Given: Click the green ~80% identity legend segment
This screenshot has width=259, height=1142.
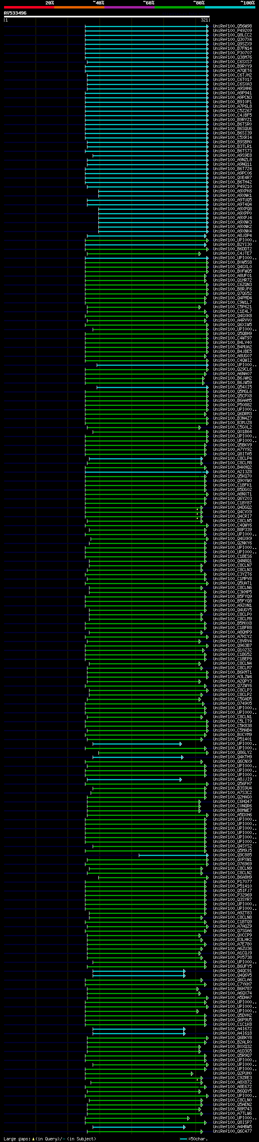Looking at the screenshot, I should tap(180, 7).
